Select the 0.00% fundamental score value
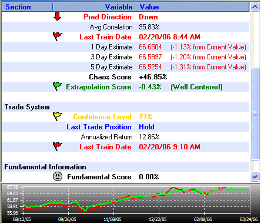 (x=149, y=177)
